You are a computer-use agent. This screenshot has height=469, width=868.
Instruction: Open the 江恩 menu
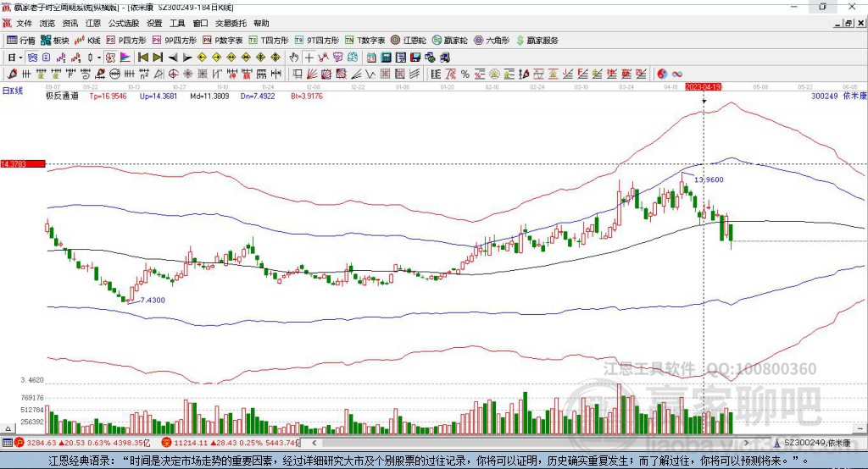tap(93, 23)
